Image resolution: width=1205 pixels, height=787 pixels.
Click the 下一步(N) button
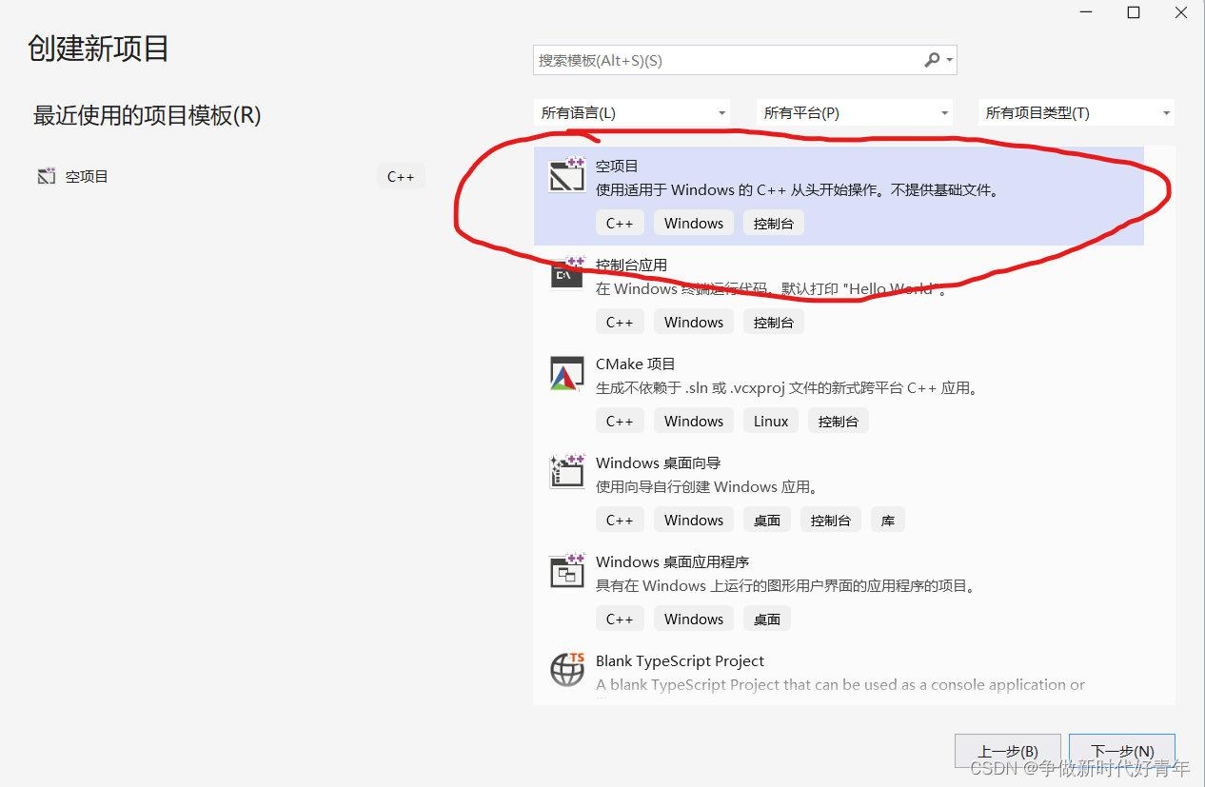tap(1121, 751)
